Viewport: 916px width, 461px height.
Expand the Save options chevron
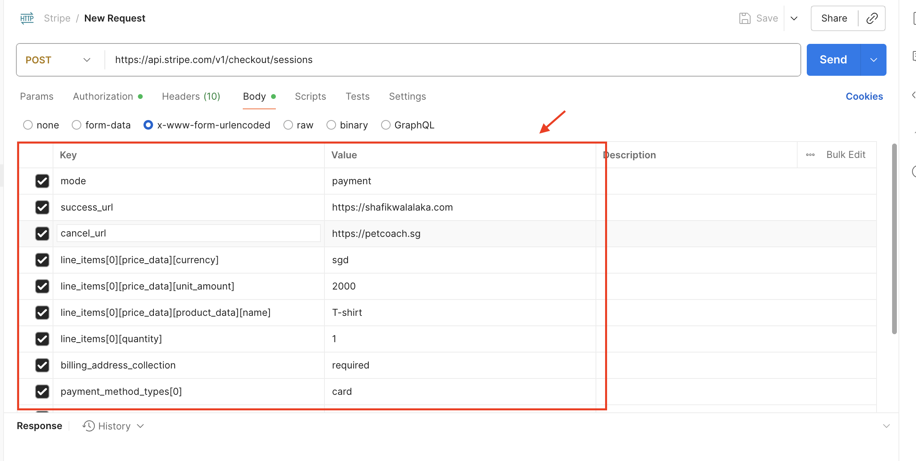click(794, 18)
